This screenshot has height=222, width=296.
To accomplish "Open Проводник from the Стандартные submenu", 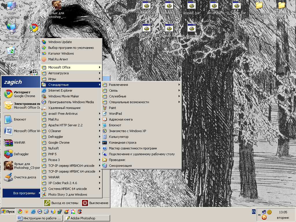I will tap(142, 160).
